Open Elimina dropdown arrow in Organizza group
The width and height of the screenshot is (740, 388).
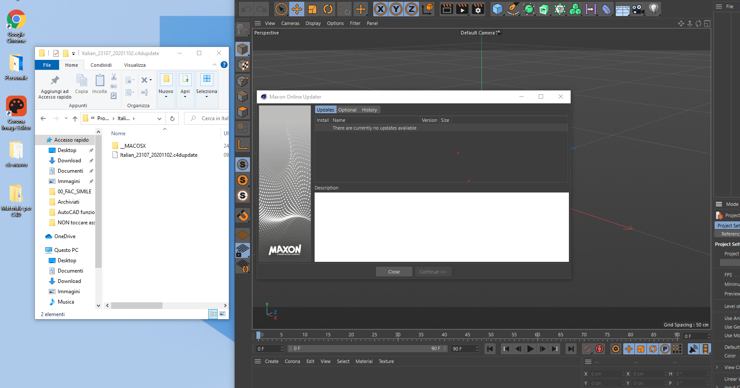click(x=150, y=80)
